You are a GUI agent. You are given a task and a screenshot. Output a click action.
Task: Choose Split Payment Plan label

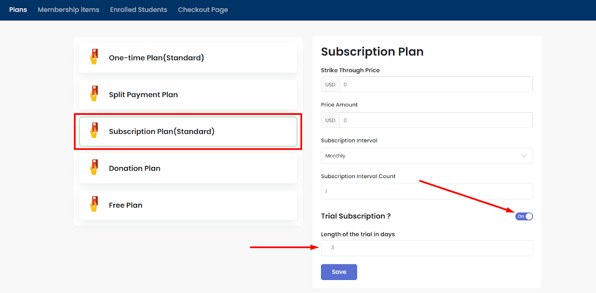tap(143, 94)
